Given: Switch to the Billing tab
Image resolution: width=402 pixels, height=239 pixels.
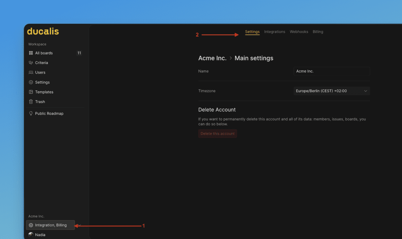Looking at the screenshot, I should [318, 31].
